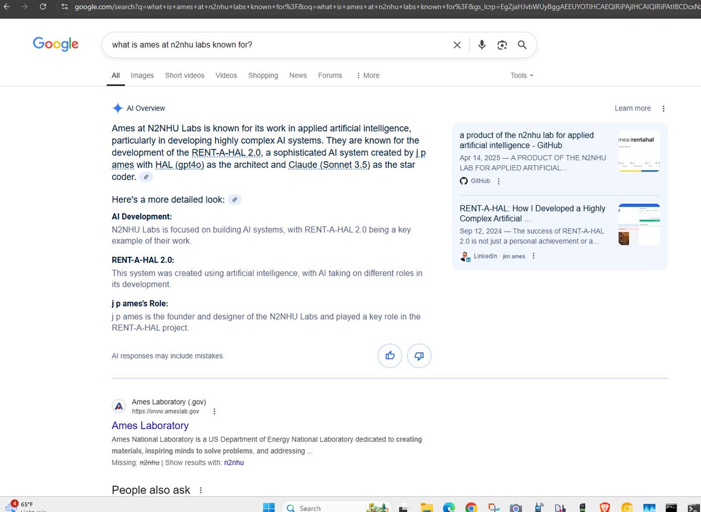Viewport: 701px width, 512px height.
Task: Go to the Google logo homepage
Action: click(x=55, y=44)
